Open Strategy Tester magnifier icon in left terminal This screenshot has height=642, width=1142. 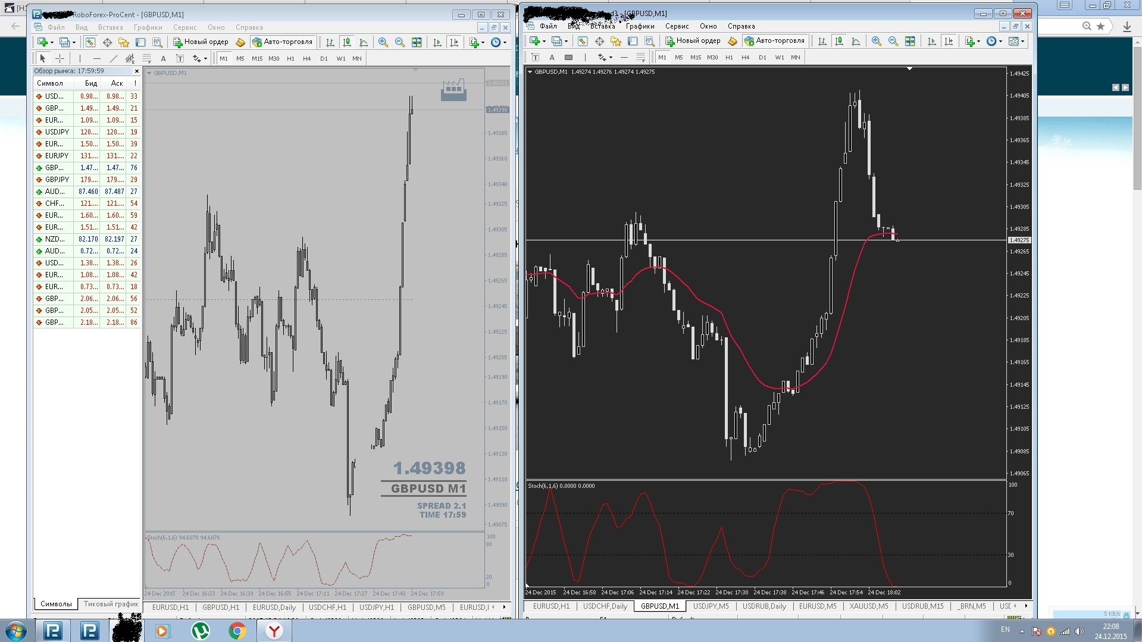[x=157, y=42]
